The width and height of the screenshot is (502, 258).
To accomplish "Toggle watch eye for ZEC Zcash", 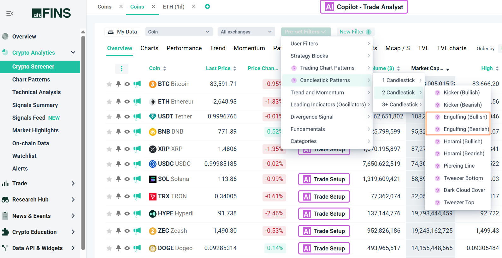I will (x=127, y=231).
